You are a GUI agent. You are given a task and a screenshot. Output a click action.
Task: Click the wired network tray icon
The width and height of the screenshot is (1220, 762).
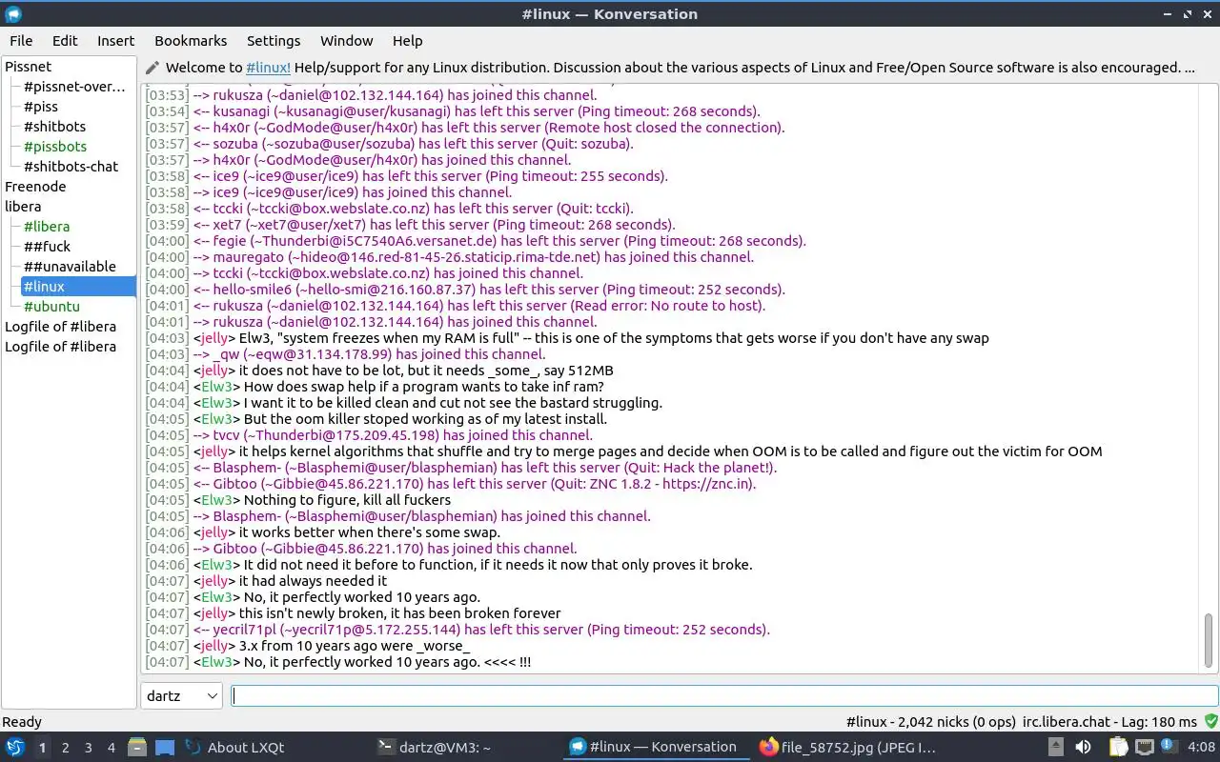pyautogui.click(x=1144, y=747)
